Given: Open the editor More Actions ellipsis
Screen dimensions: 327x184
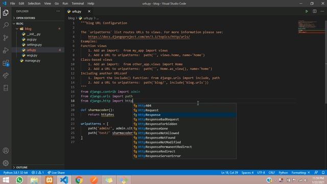Looking at the screenshot, I should click(322, 11).
